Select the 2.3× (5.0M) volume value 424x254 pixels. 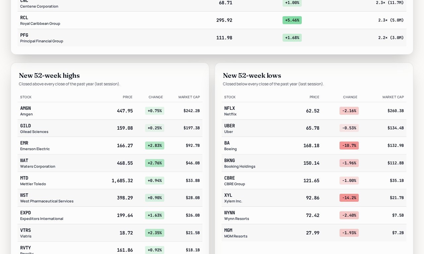391,20
